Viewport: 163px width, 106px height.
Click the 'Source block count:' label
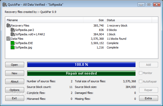pyautogui.click(x=39, y=87)
